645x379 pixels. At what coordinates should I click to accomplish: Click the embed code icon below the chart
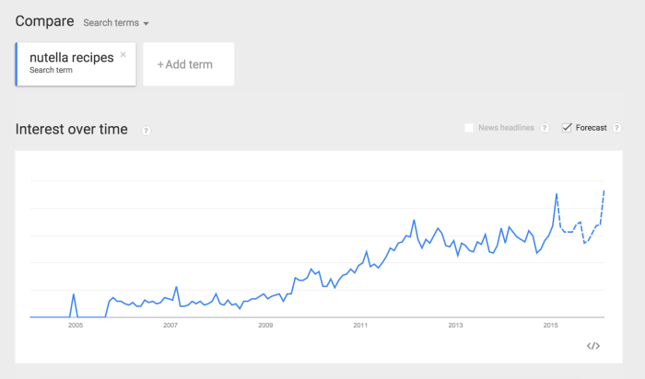[x=593, y=346]
